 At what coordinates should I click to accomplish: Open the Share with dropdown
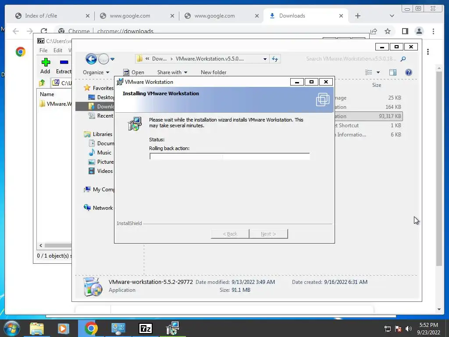point(172,72)
